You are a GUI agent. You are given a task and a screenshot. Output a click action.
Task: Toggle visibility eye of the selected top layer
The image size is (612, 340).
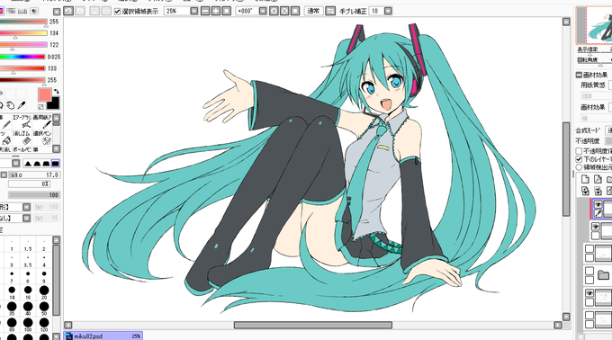tap(598, 204)
